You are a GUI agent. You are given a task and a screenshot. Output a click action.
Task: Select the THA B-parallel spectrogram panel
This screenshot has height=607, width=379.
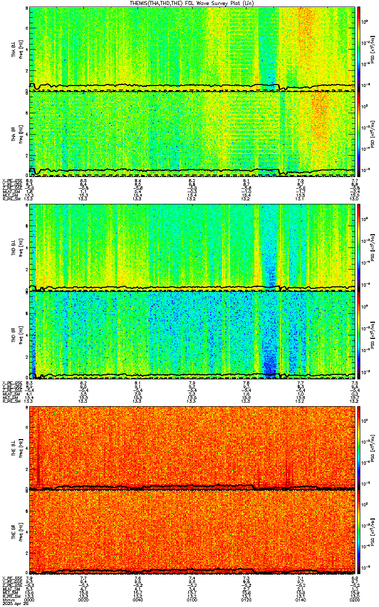tap(192, 134)
